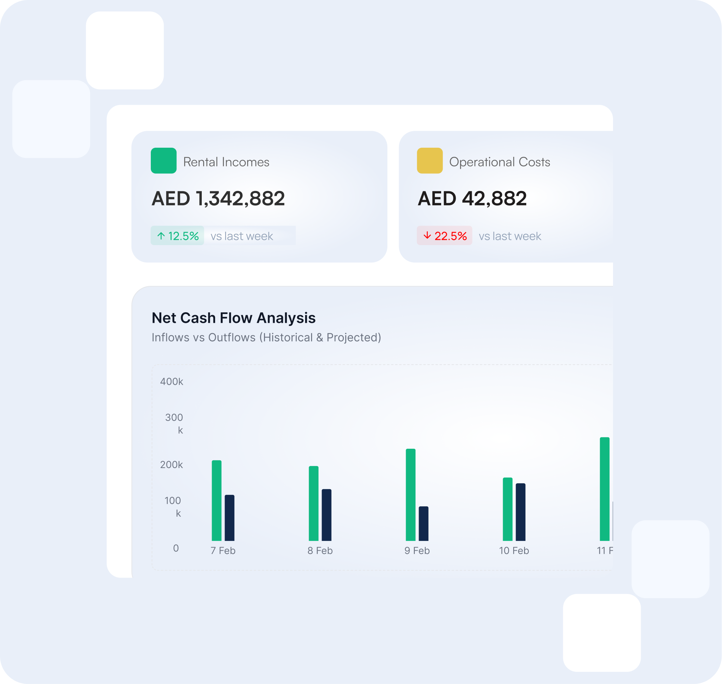Click the navy outflow bar for 10 Feb

(x=521, y=512)
